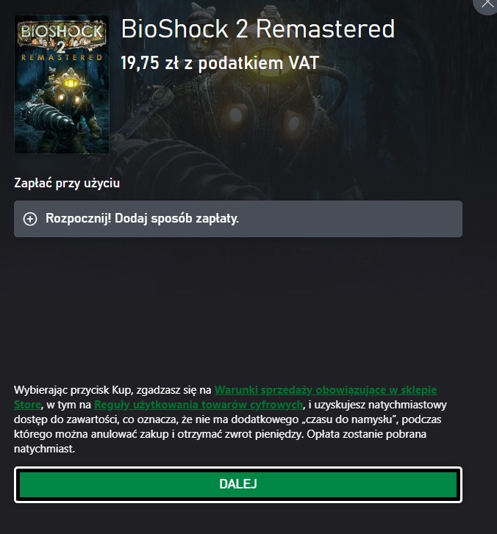
Task: Close the purchase dialog with the X
Action: tap(487, 4)
